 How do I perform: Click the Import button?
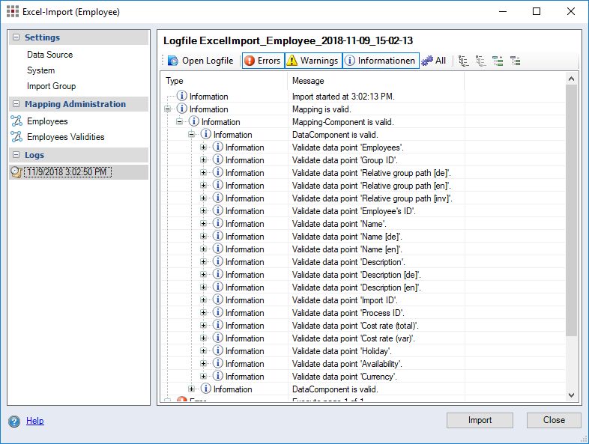pyautogui.click(x=480, y=420)
